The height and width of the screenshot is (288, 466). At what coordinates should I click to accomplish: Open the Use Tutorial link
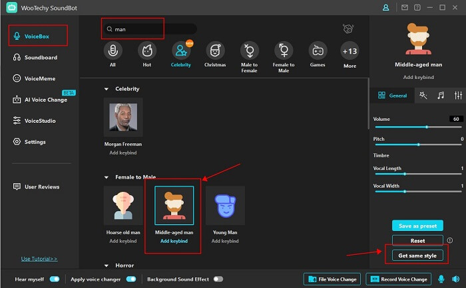point(39,259)
